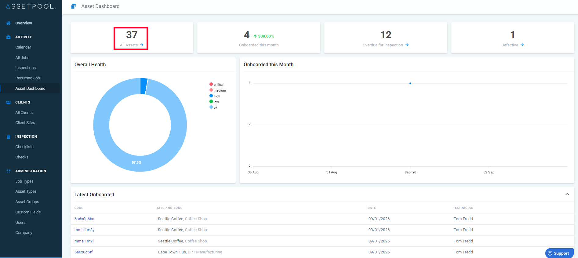Screen dimensions: 578x258
Task: Click the Activity briefcase icon
Action: (x=8, y=37)
